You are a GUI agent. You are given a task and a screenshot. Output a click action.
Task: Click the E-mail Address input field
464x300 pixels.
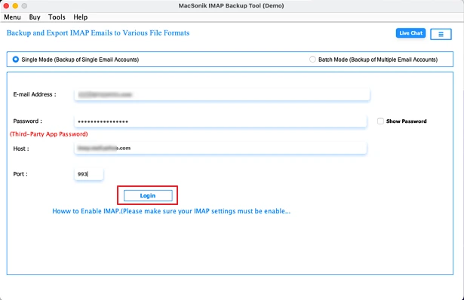222,94
